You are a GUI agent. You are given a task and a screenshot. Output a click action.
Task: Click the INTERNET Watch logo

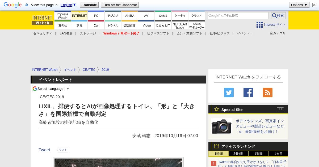42,20
